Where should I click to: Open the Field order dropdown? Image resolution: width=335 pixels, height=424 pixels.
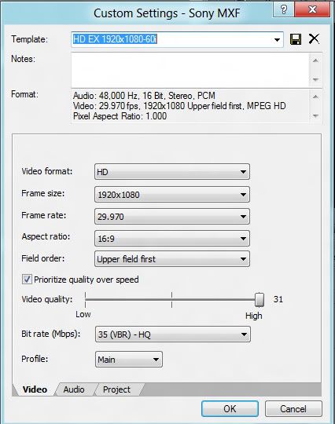coord(172,259)
